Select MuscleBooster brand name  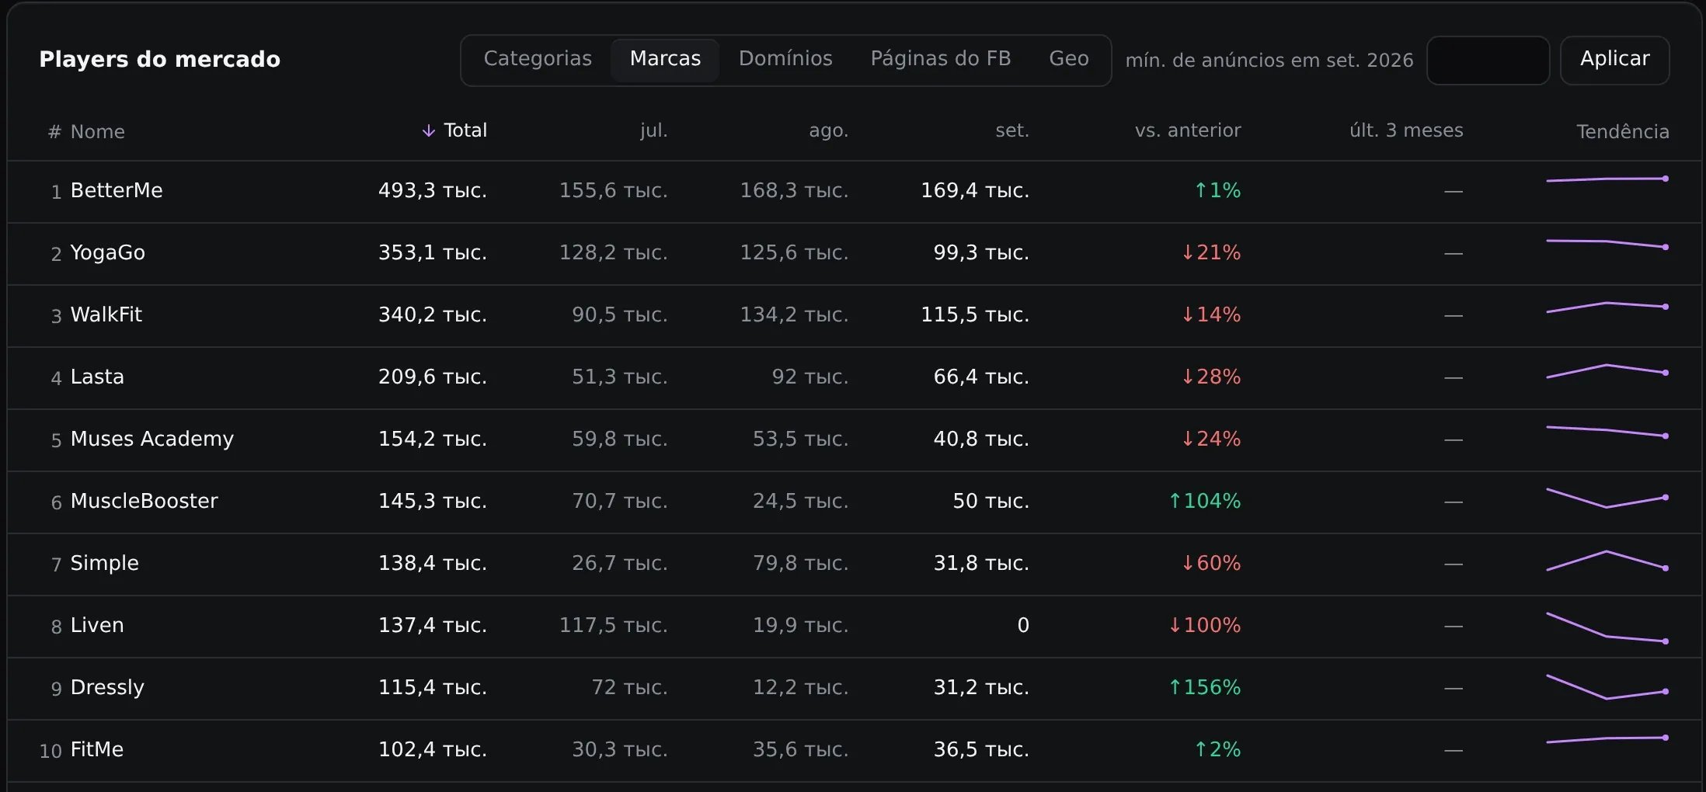click(x=144, y=501)
